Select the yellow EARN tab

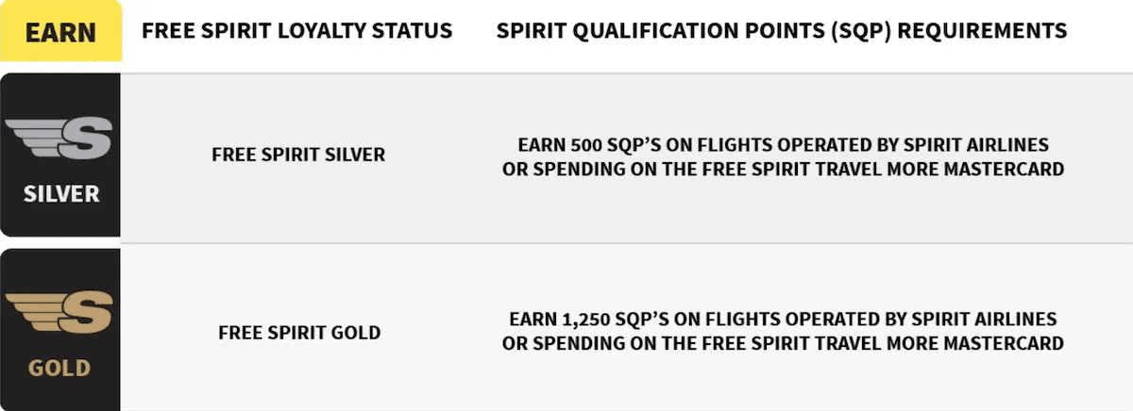tap(60, 32)
